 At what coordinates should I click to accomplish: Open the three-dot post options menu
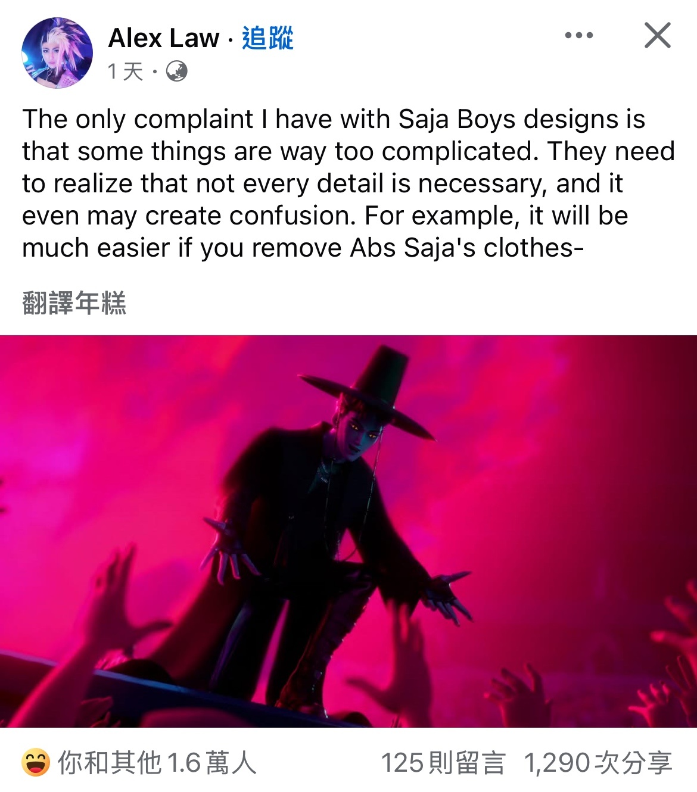tap(579, 36)
